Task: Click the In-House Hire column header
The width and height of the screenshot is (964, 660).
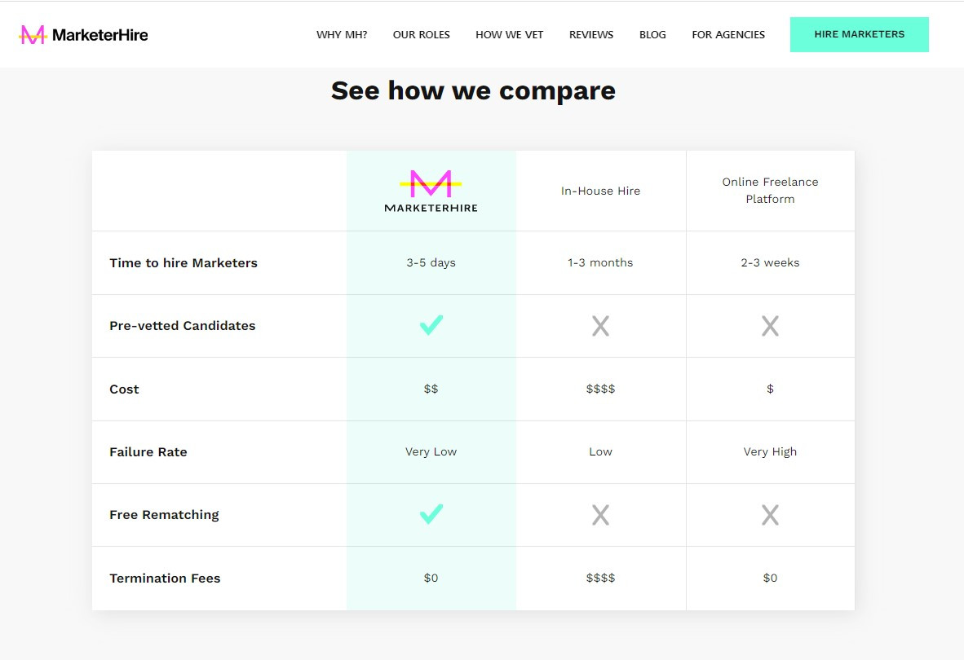Action: pos(600,190)
